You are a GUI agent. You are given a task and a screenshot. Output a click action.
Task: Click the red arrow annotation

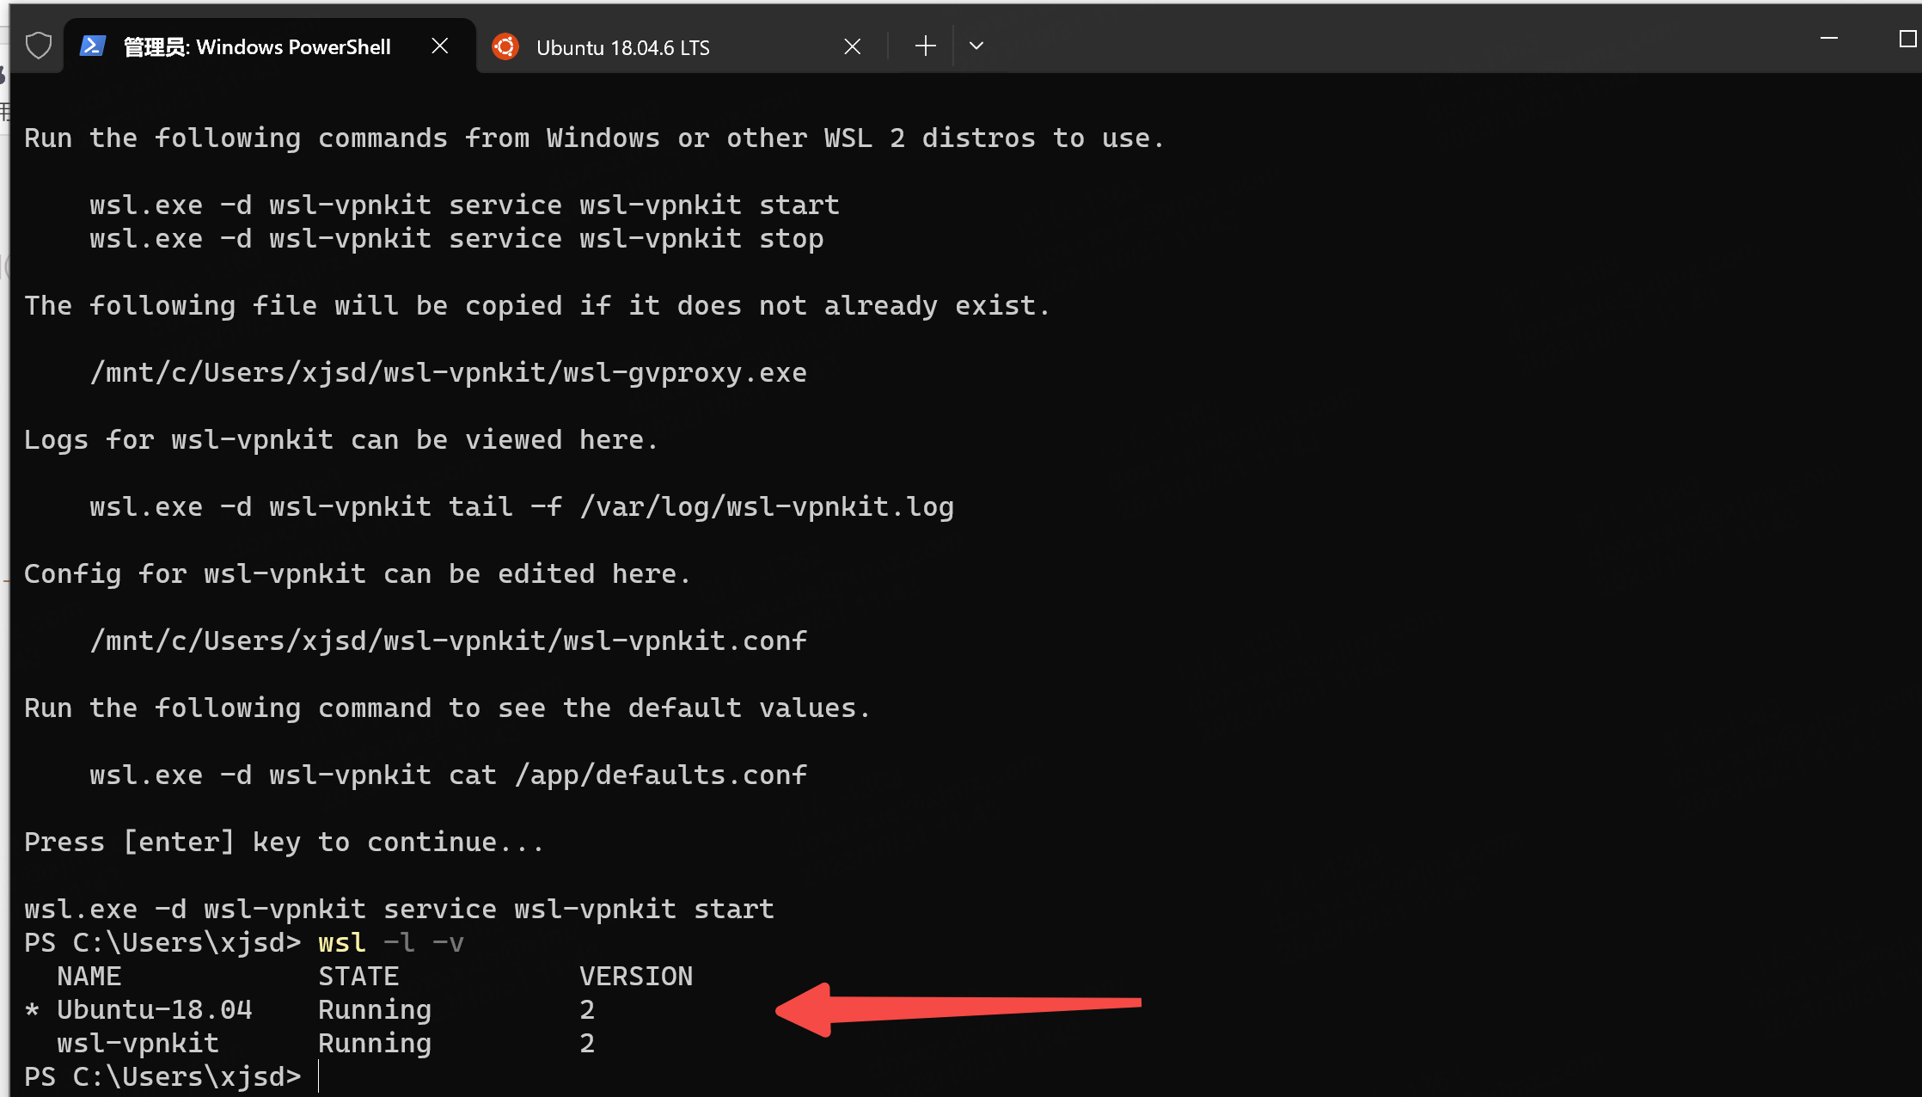(958, 1009)
